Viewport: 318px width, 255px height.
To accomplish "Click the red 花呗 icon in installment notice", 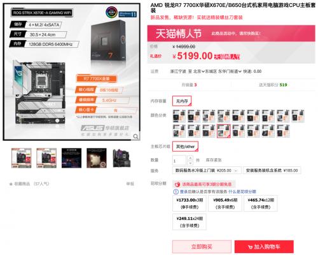I will [177, 184].
